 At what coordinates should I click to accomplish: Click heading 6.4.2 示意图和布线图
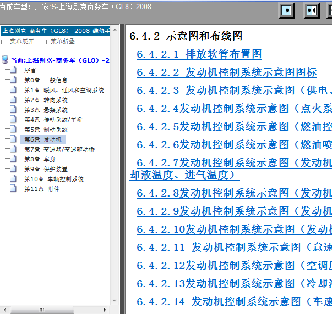[186, 36]
